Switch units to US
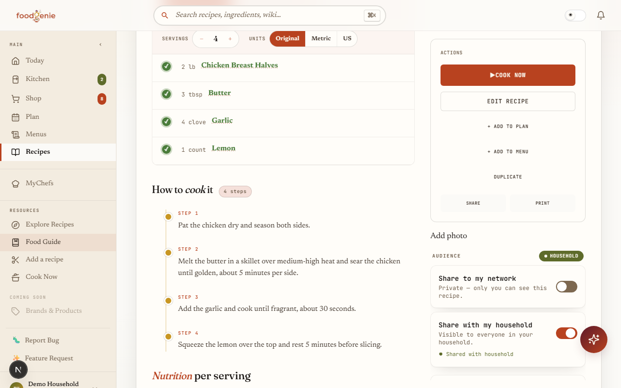The width and height of the screenshot is (621, 388). point(347,39)
